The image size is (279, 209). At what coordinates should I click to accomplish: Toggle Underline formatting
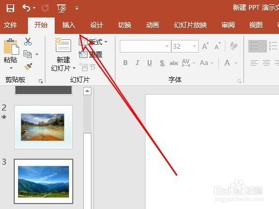click(x=149, y=63)
